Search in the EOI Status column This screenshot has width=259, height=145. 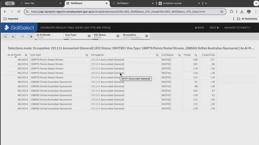[179, 55]
